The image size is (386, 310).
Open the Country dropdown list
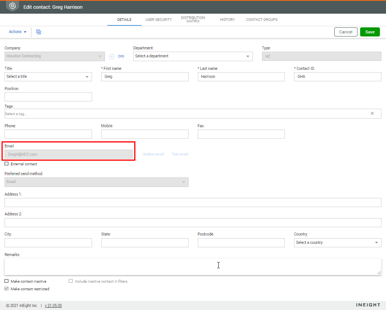point(337,243)
